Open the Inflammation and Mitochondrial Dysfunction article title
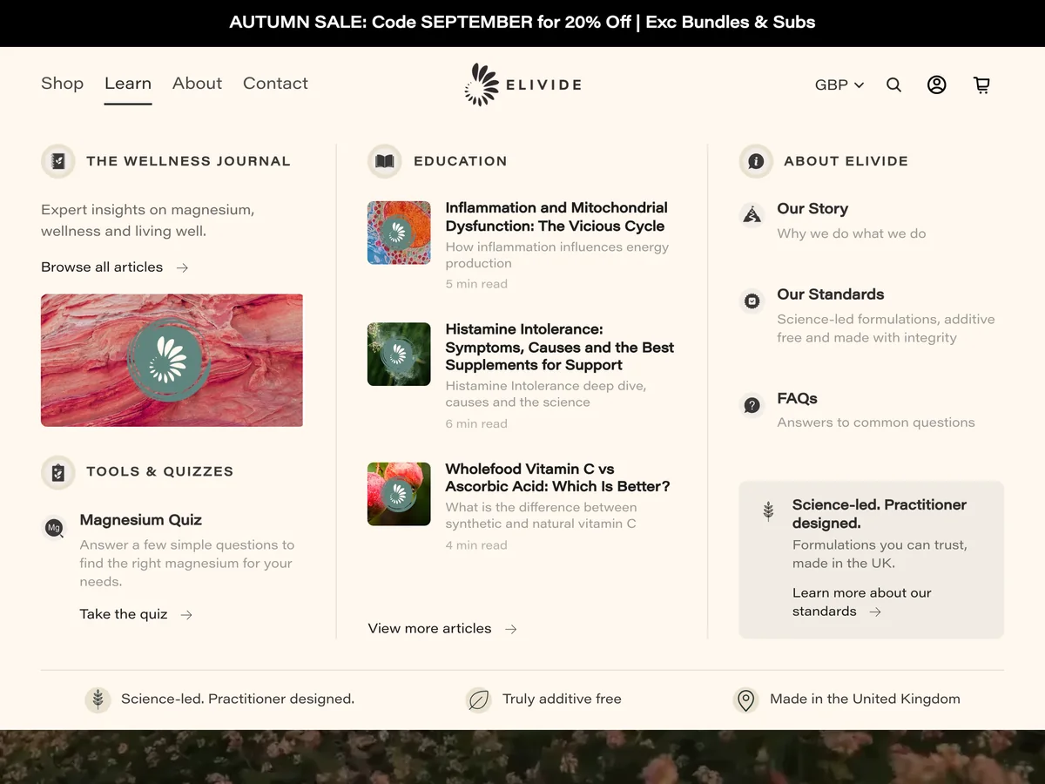The width and height of the screenshot is (1045, 784). (x=556, y=217)
